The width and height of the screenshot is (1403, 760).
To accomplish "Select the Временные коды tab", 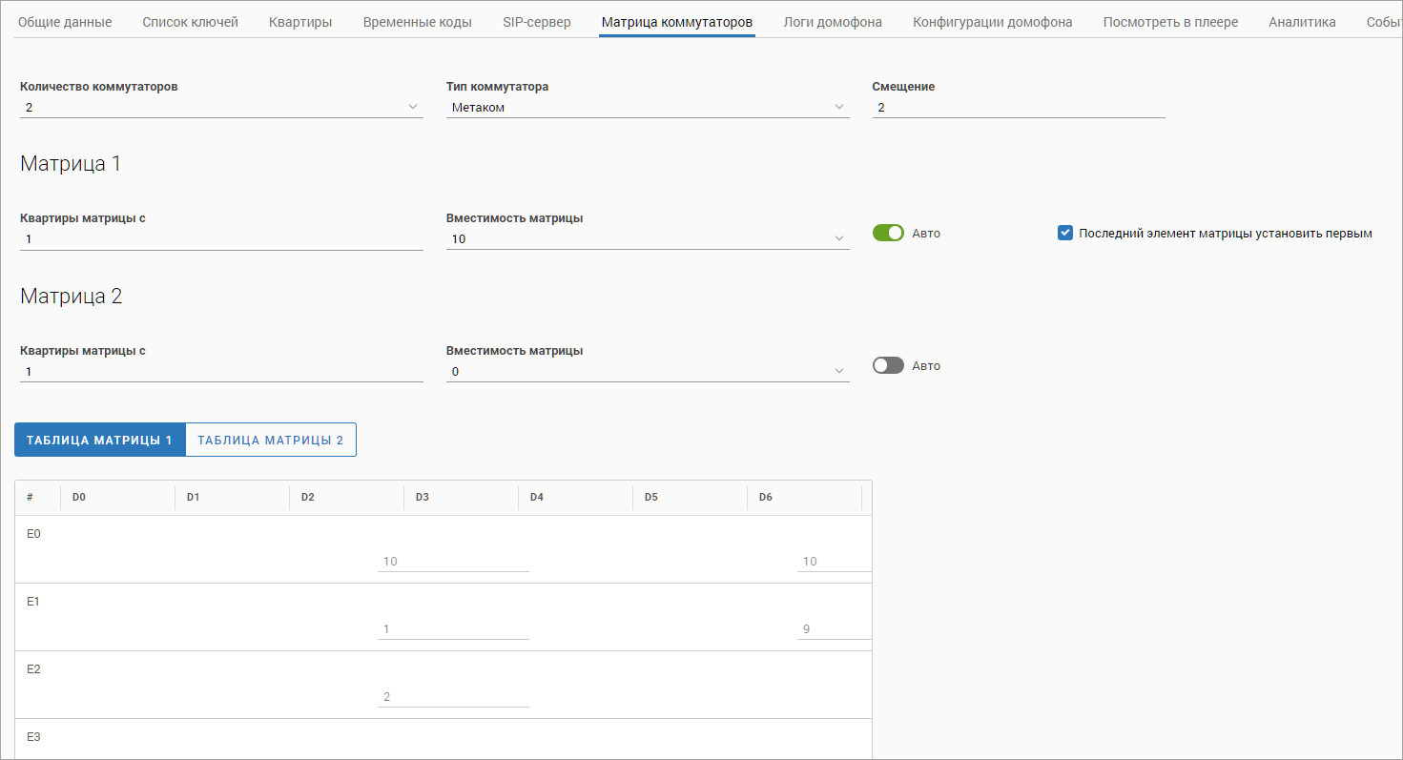I will click(x=417, y=22).
